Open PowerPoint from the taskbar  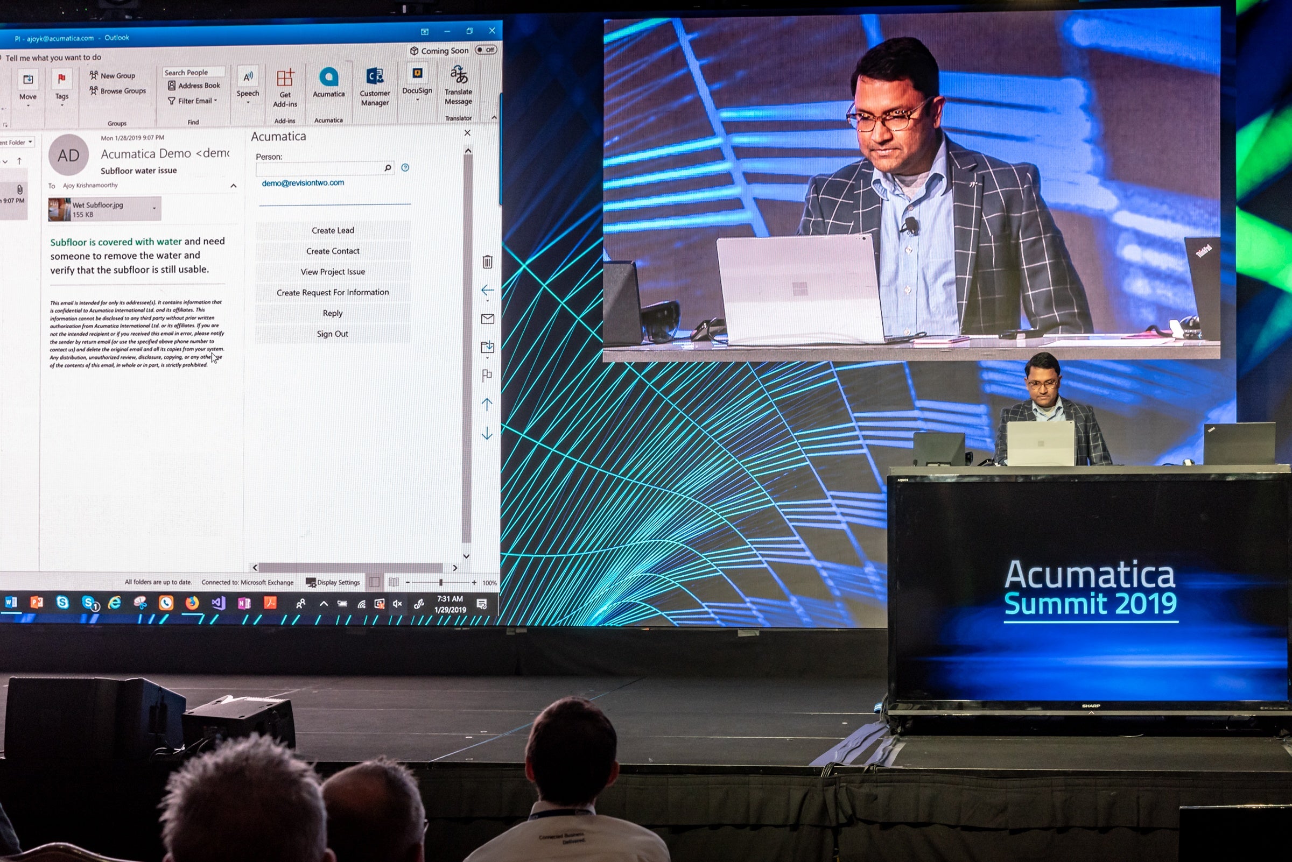tap(36, 603)
